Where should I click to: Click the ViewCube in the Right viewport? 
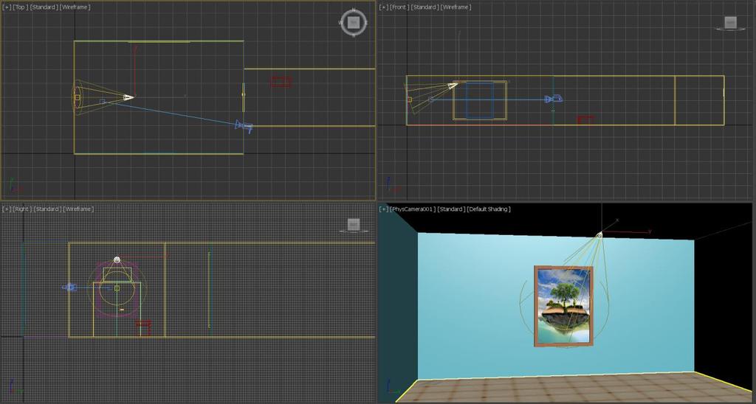(354, 225)
